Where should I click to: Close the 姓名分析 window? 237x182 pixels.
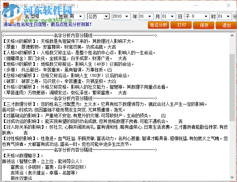click(x=228, y=5)
